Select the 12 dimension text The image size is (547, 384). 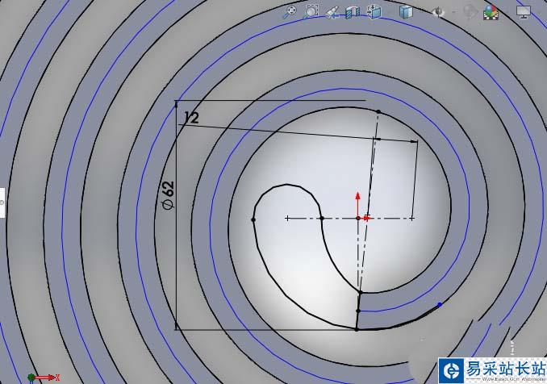(x=191, y=118)
